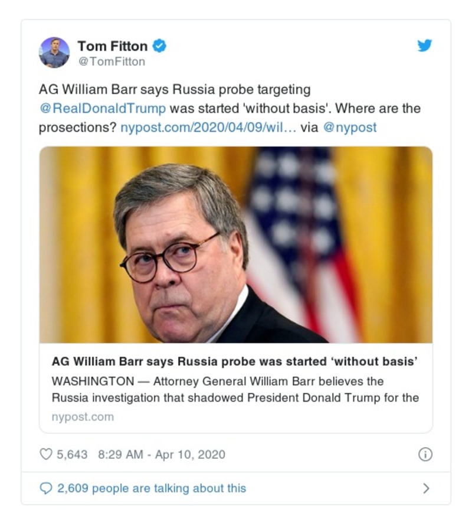Open the @nypost mention link
Viewport: 472px width, 525px height.
point(350,128)
